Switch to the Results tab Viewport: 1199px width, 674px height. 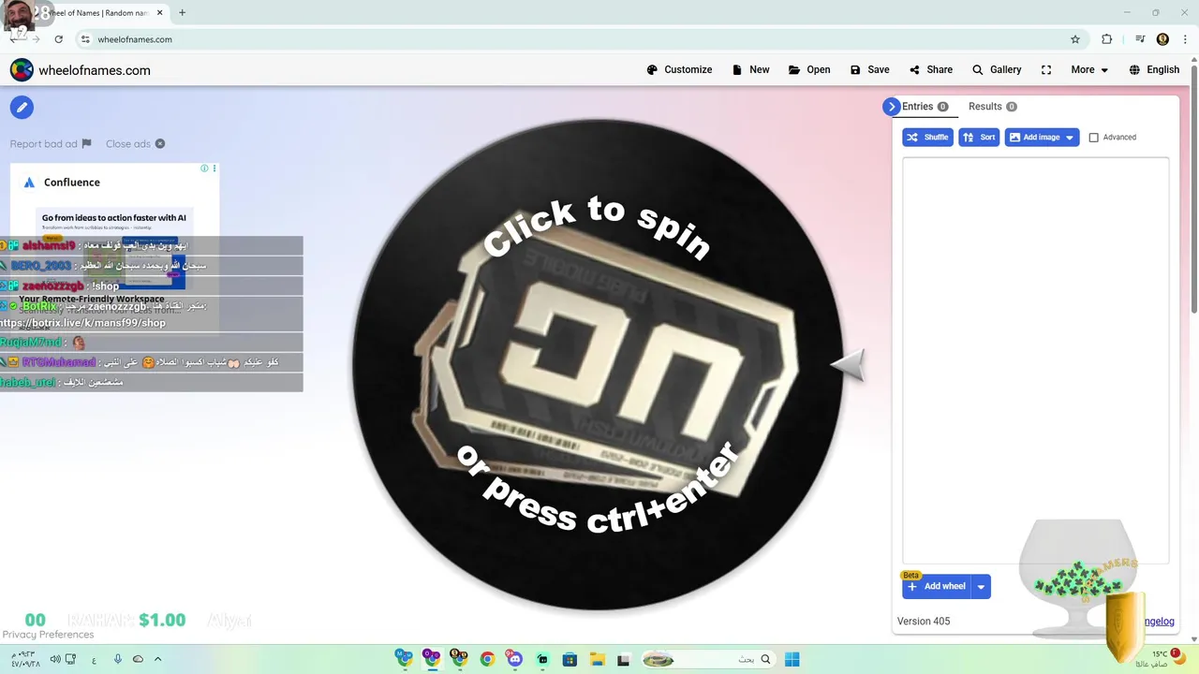click(992, 107)
